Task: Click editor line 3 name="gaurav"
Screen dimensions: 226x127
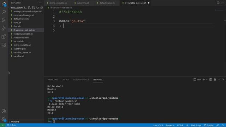Action: pyautogui.click(x=72, y=21)
